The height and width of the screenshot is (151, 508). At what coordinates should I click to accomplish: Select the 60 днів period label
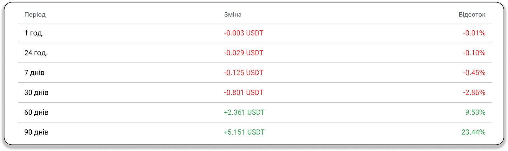coord(36,112)
